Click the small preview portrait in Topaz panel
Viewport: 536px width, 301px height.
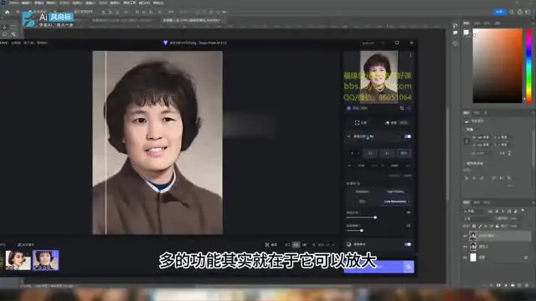[379, 77]
